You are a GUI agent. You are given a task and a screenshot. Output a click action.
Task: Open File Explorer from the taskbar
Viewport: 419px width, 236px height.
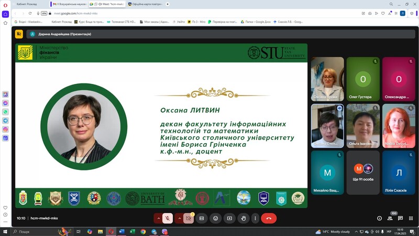(x=100, y=231)
